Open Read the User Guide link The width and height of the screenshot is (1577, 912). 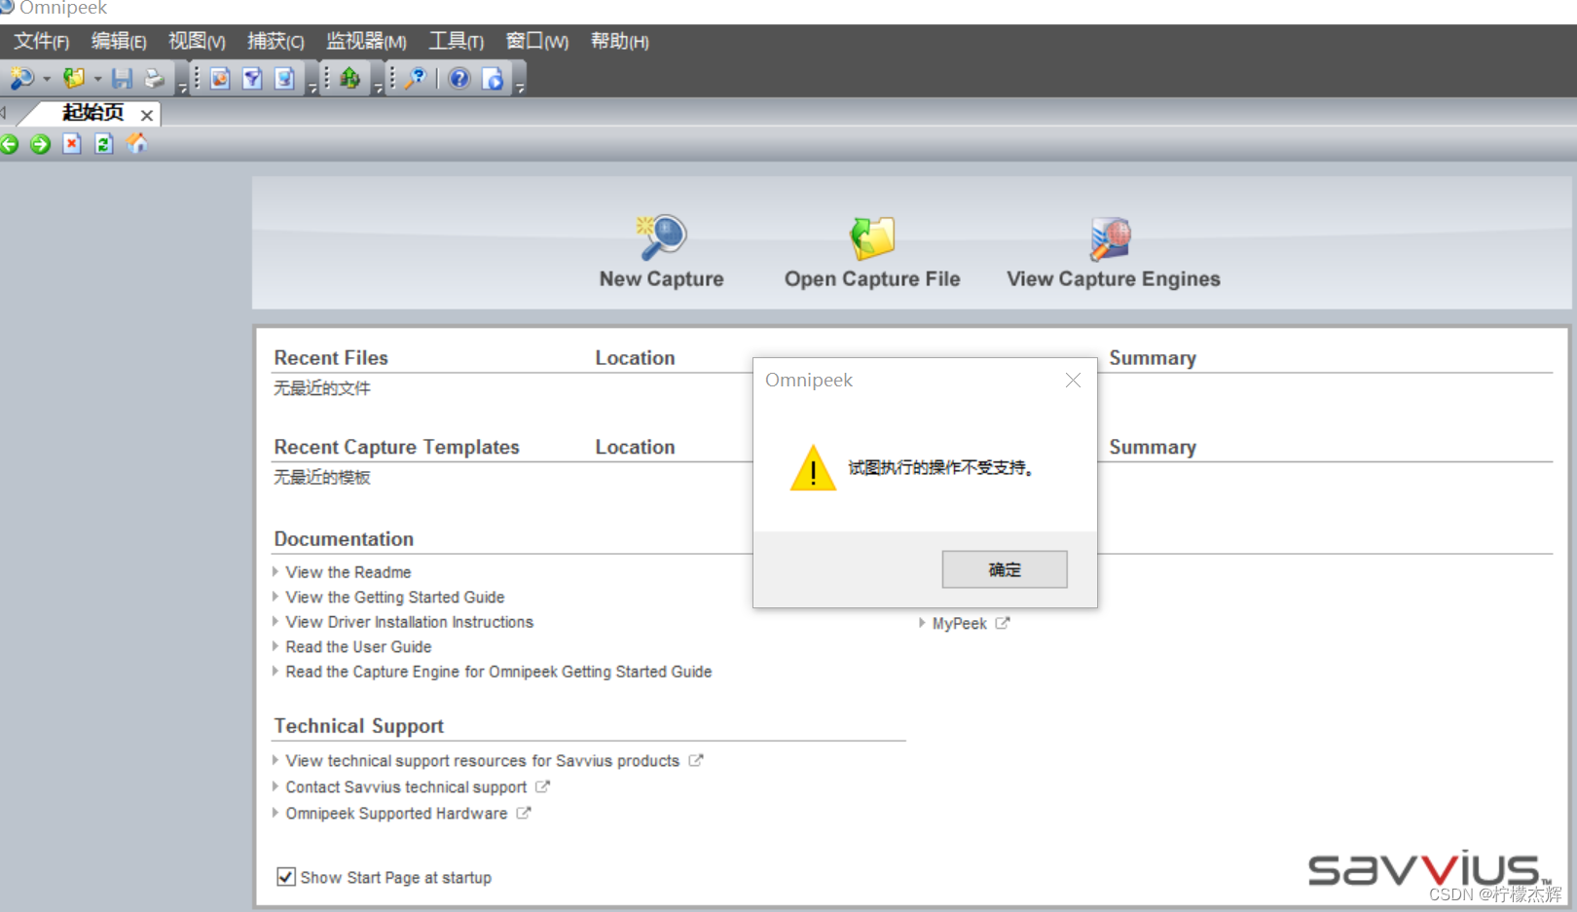[358, 647]
